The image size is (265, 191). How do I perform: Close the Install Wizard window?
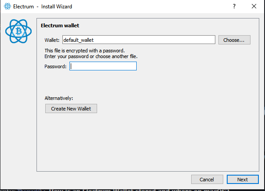click(x=254, y=7)
